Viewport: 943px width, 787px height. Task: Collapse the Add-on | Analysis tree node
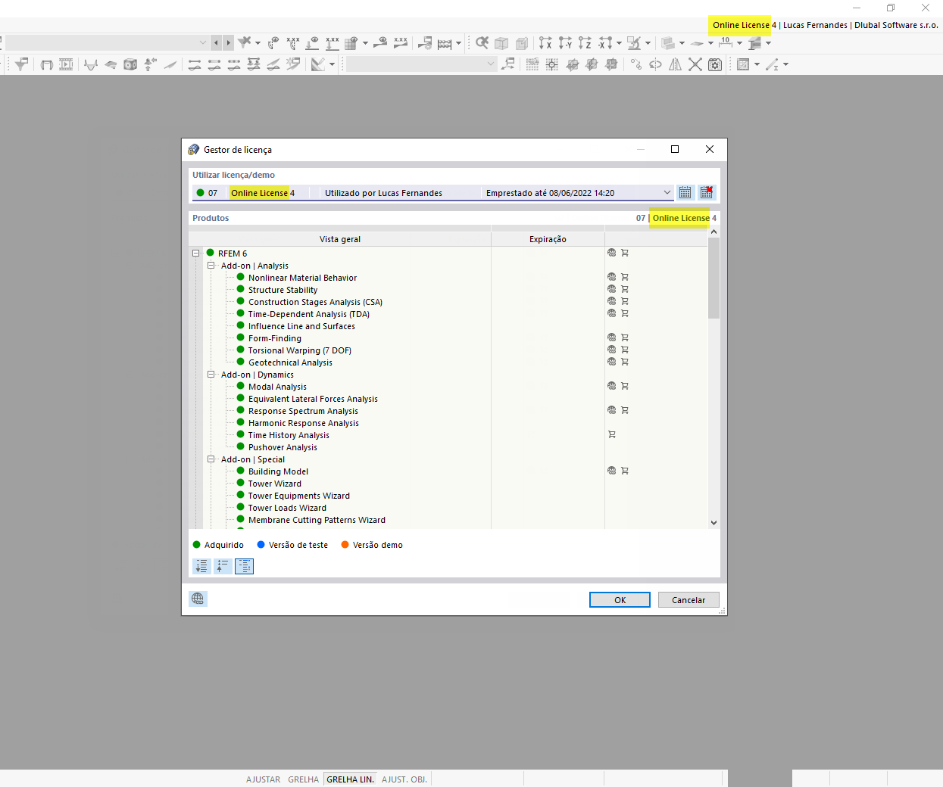pos(211,266)
